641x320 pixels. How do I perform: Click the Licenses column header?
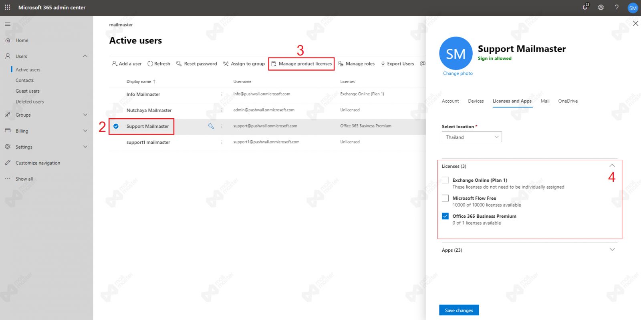point(347,81)
